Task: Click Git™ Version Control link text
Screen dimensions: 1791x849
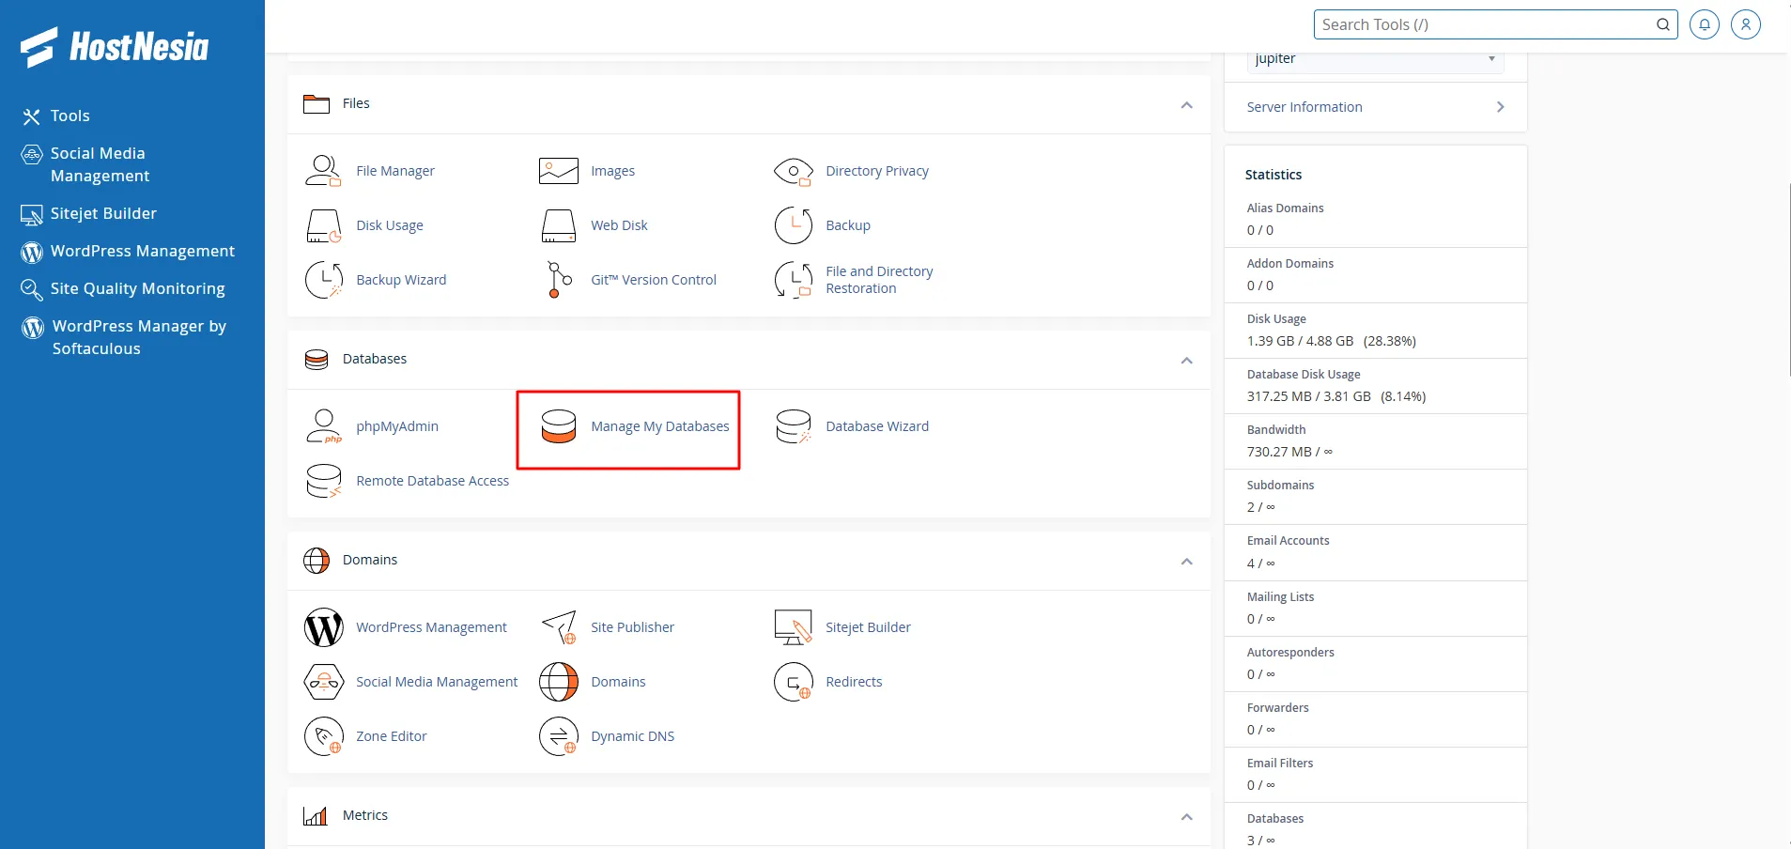Action: 654,280
